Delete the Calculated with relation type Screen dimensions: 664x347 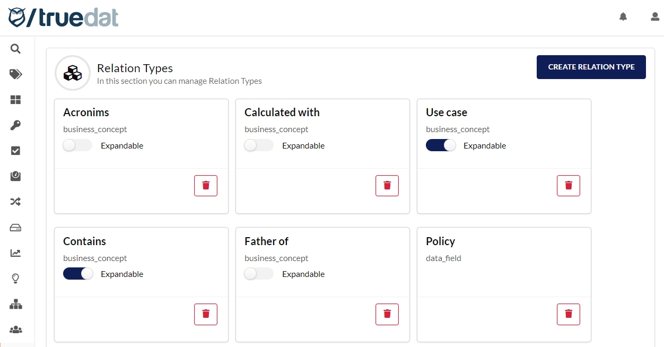(x=387, y=186)
